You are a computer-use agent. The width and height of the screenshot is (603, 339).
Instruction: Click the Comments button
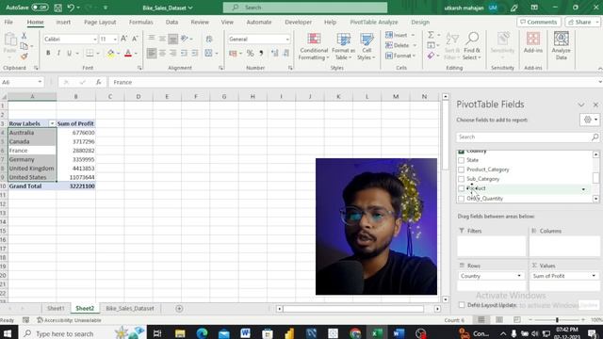pyautogui.click(x=538, y=23)
